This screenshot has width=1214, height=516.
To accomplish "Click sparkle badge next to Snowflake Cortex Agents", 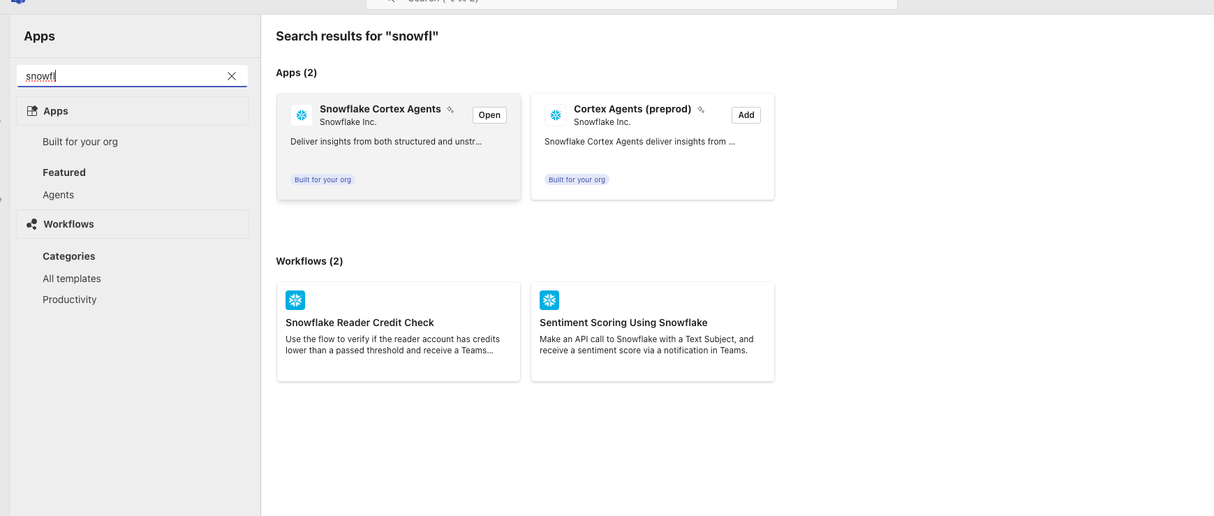I will pyautogui.click(x=450, y=110).
